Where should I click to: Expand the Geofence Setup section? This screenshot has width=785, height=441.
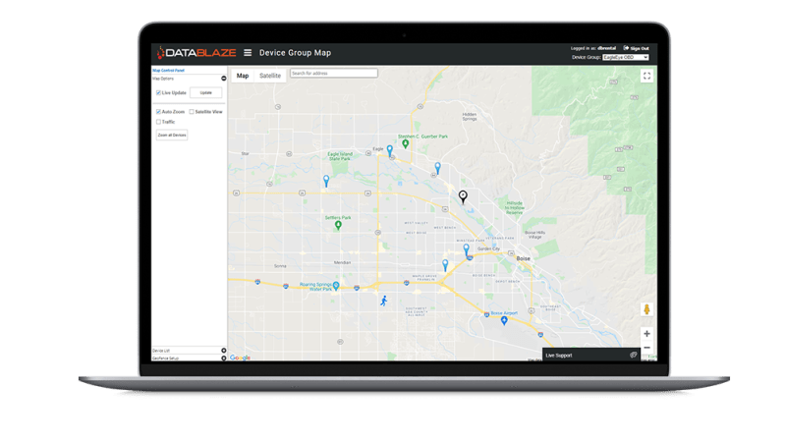[224, 358]
